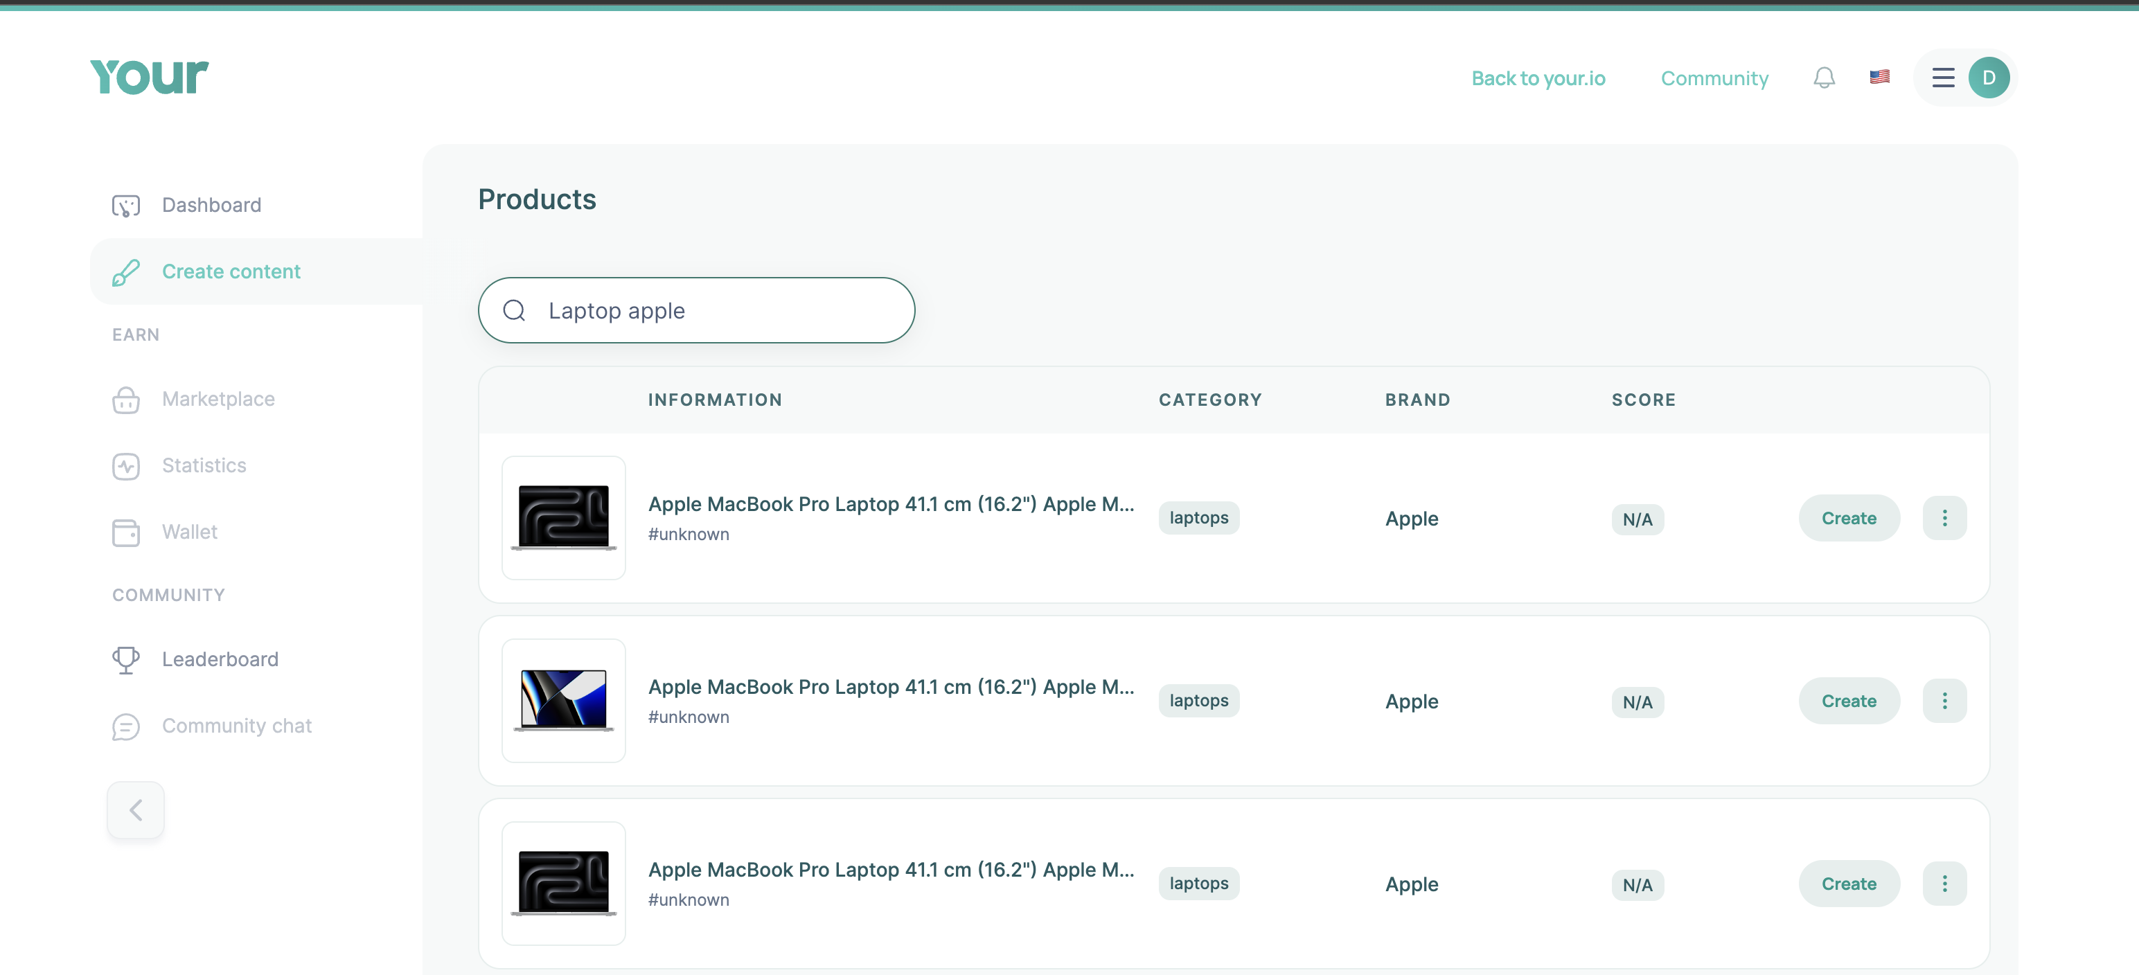
Task: Click the Statistics chart icon
Action: [126, 465]
